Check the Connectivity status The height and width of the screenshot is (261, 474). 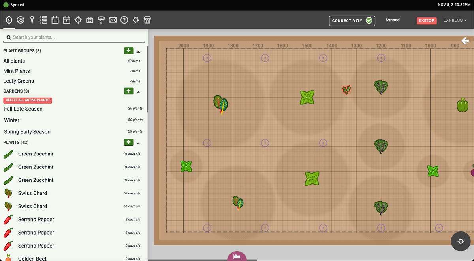point(352,20)
